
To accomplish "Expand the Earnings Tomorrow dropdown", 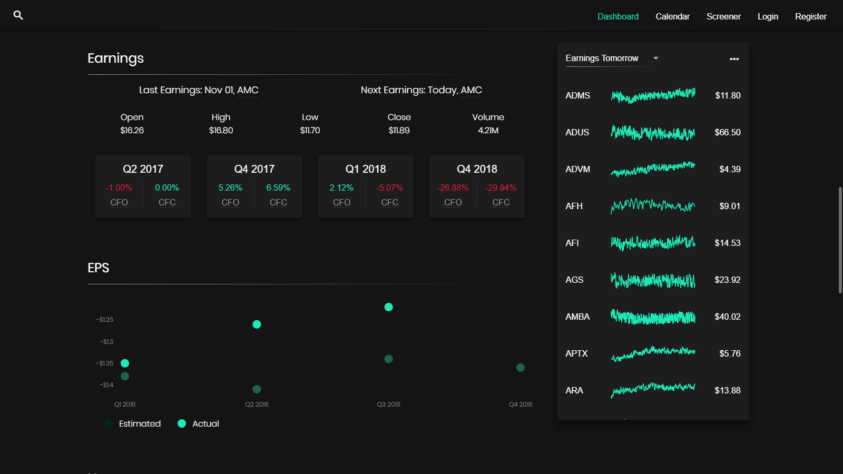I will tap(656, 58).
